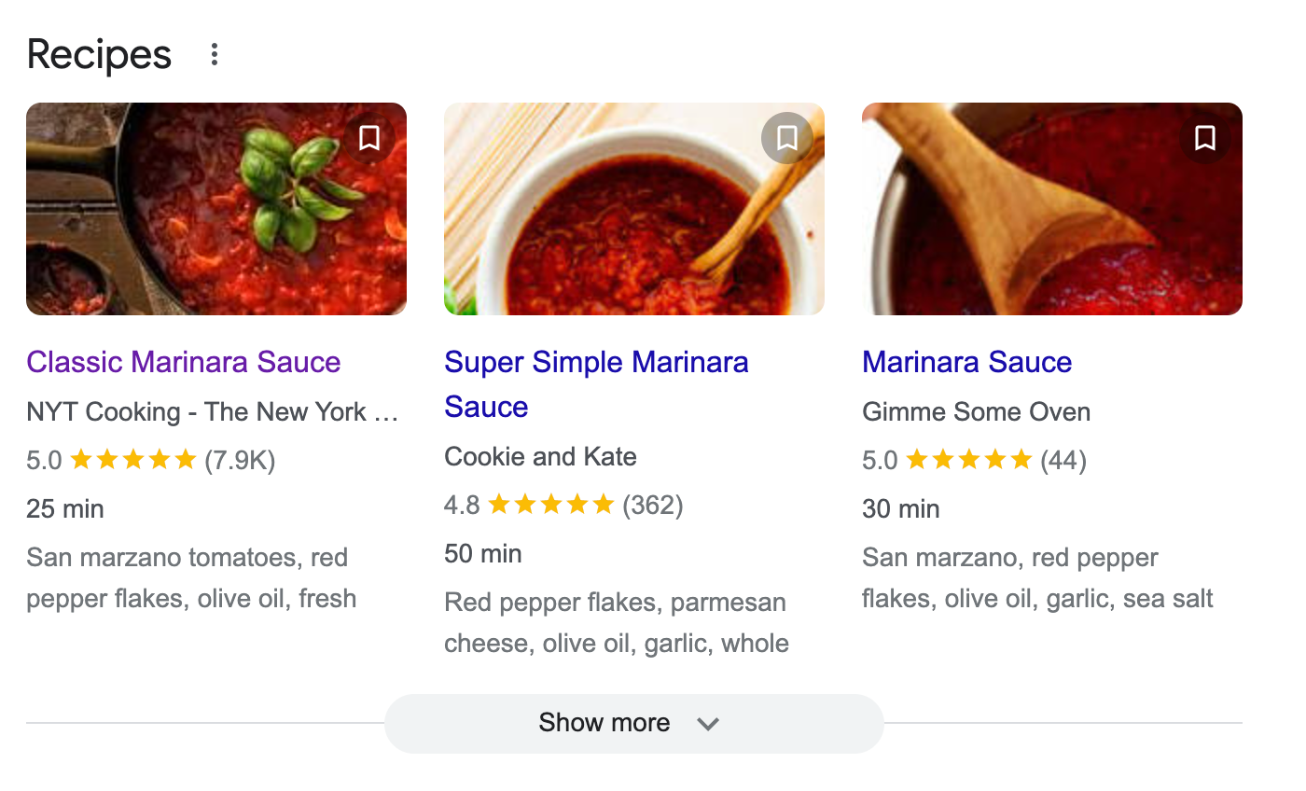Click the wooden spoon in pot photo
The height and width of the screenshot is (791, 1306).
point(1052,209)
